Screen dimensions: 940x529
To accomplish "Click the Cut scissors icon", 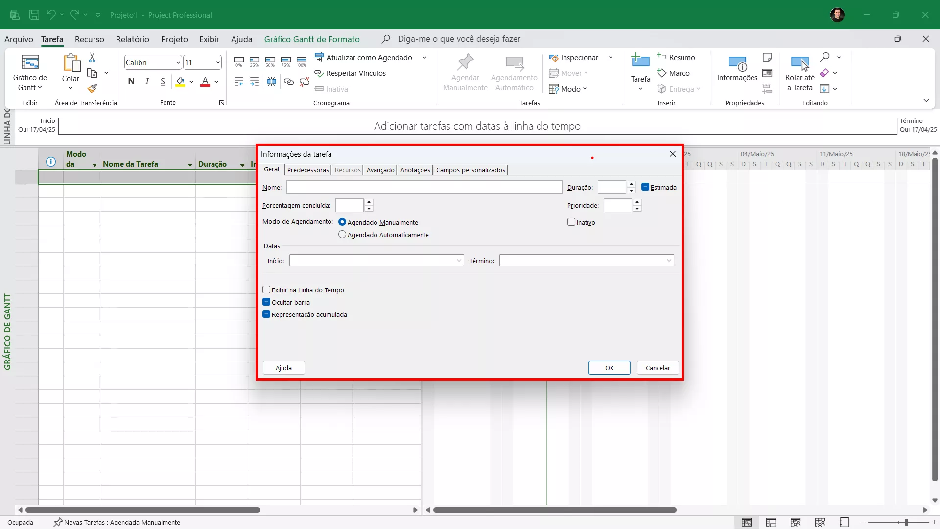I will coord(92,58).
